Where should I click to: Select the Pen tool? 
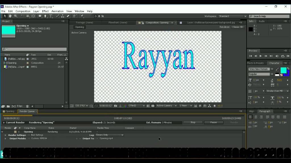(45, 16)
